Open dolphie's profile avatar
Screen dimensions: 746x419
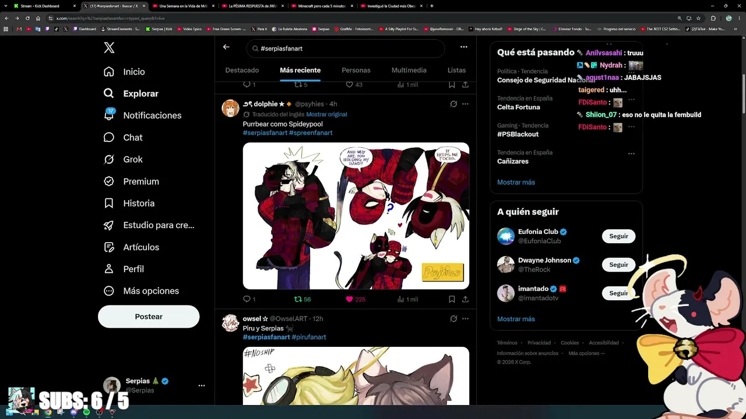pos(231,108)
